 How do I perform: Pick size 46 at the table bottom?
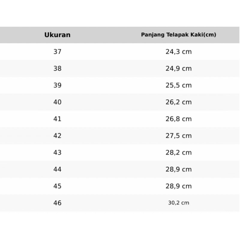[57, 203]
